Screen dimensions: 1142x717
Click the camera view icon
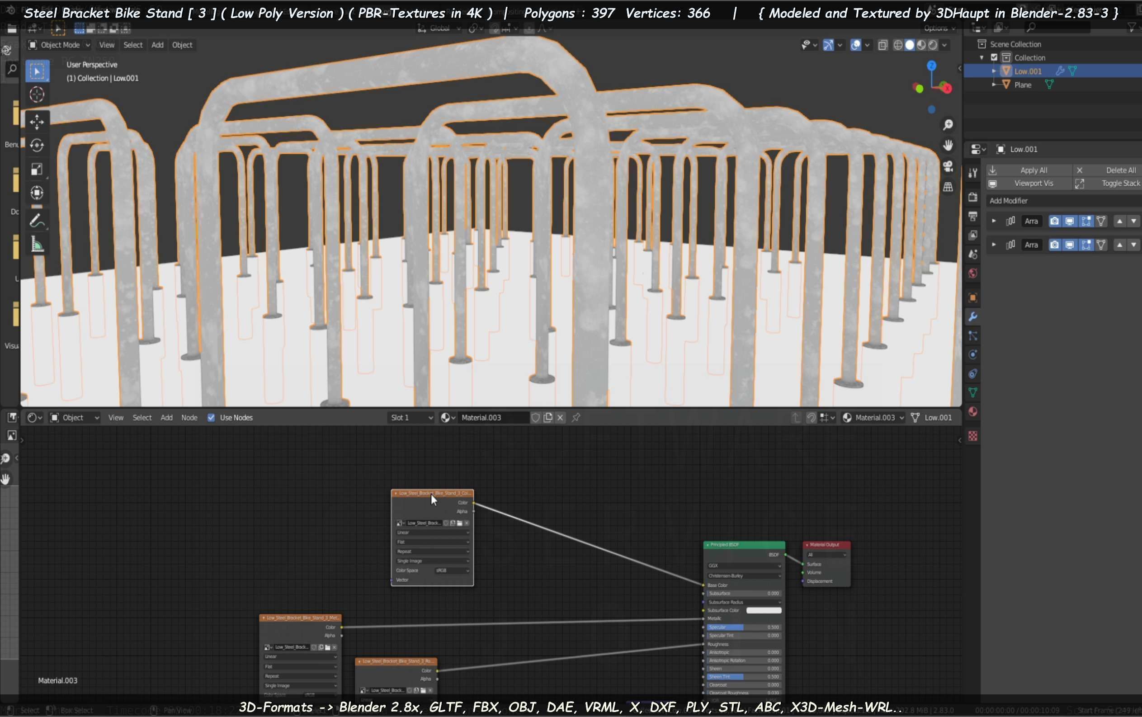point(948,166)
